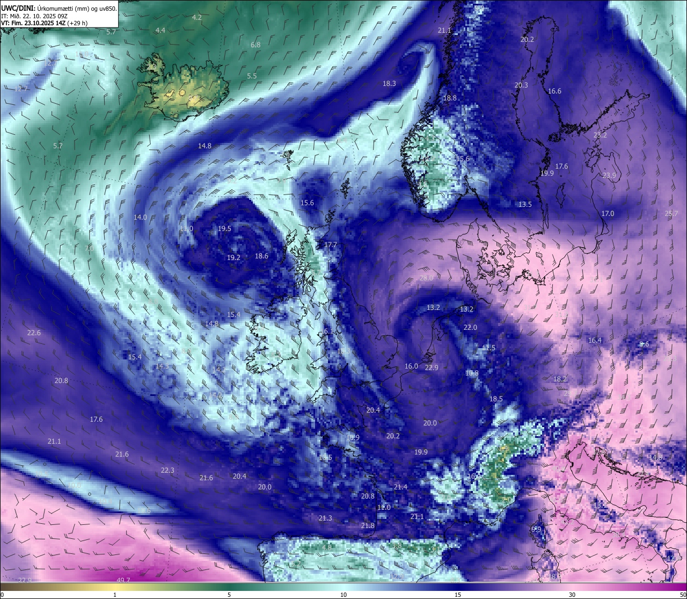Select the 6.8 value northeast of Iceland
This screenshot has height=599, width=687.
pos(255,45)
